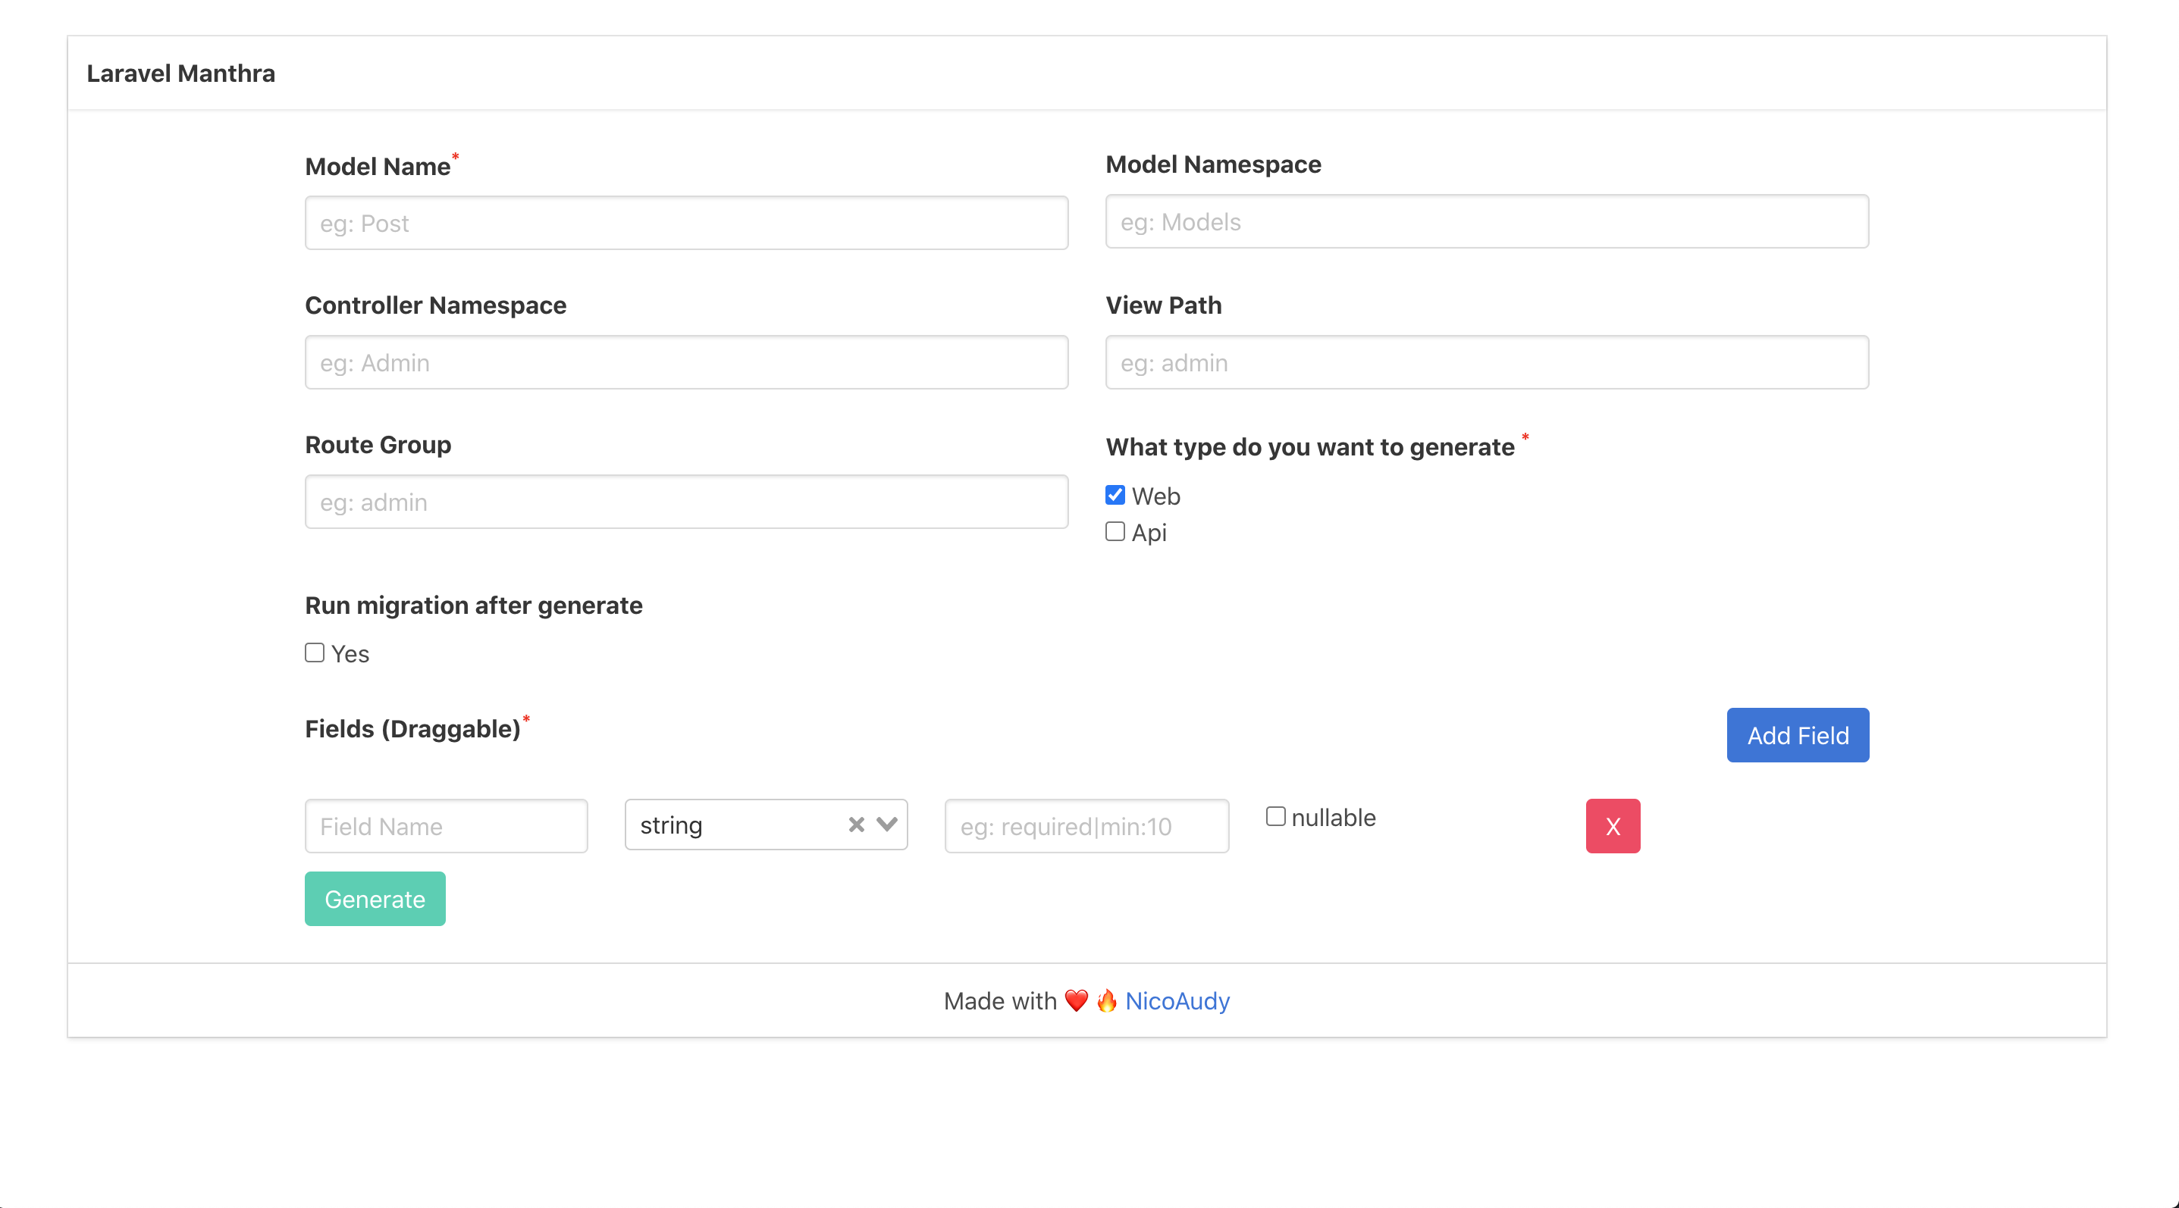Open the NicoAudy footer link
2179x1208 pixels.
click(1177, 1001)
